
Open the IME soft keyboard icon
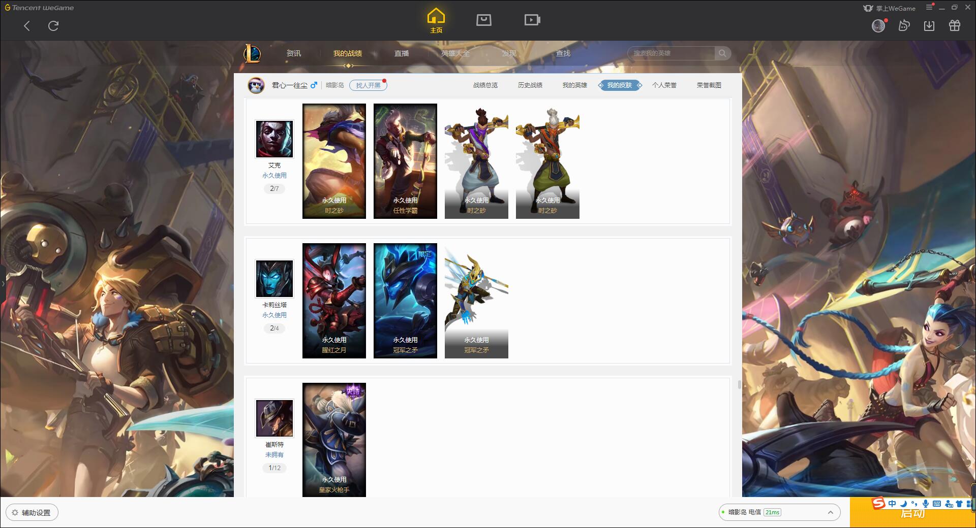pos(937,504)
